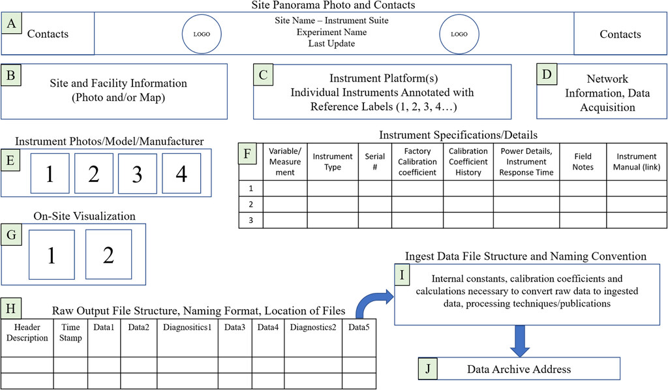
Task: Click the green I section label
Action: [402, 275]
